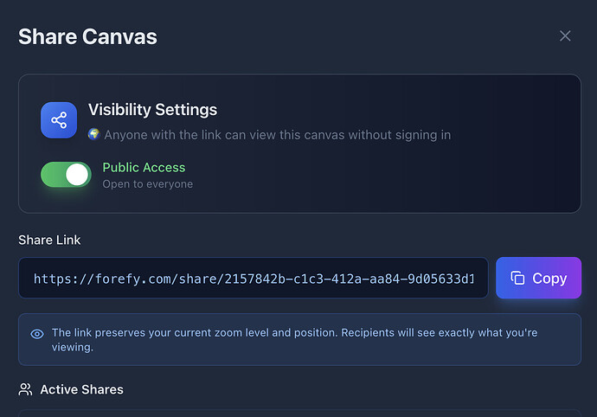Click the "Share Canvas" dialog title

[x=87, y=36]
